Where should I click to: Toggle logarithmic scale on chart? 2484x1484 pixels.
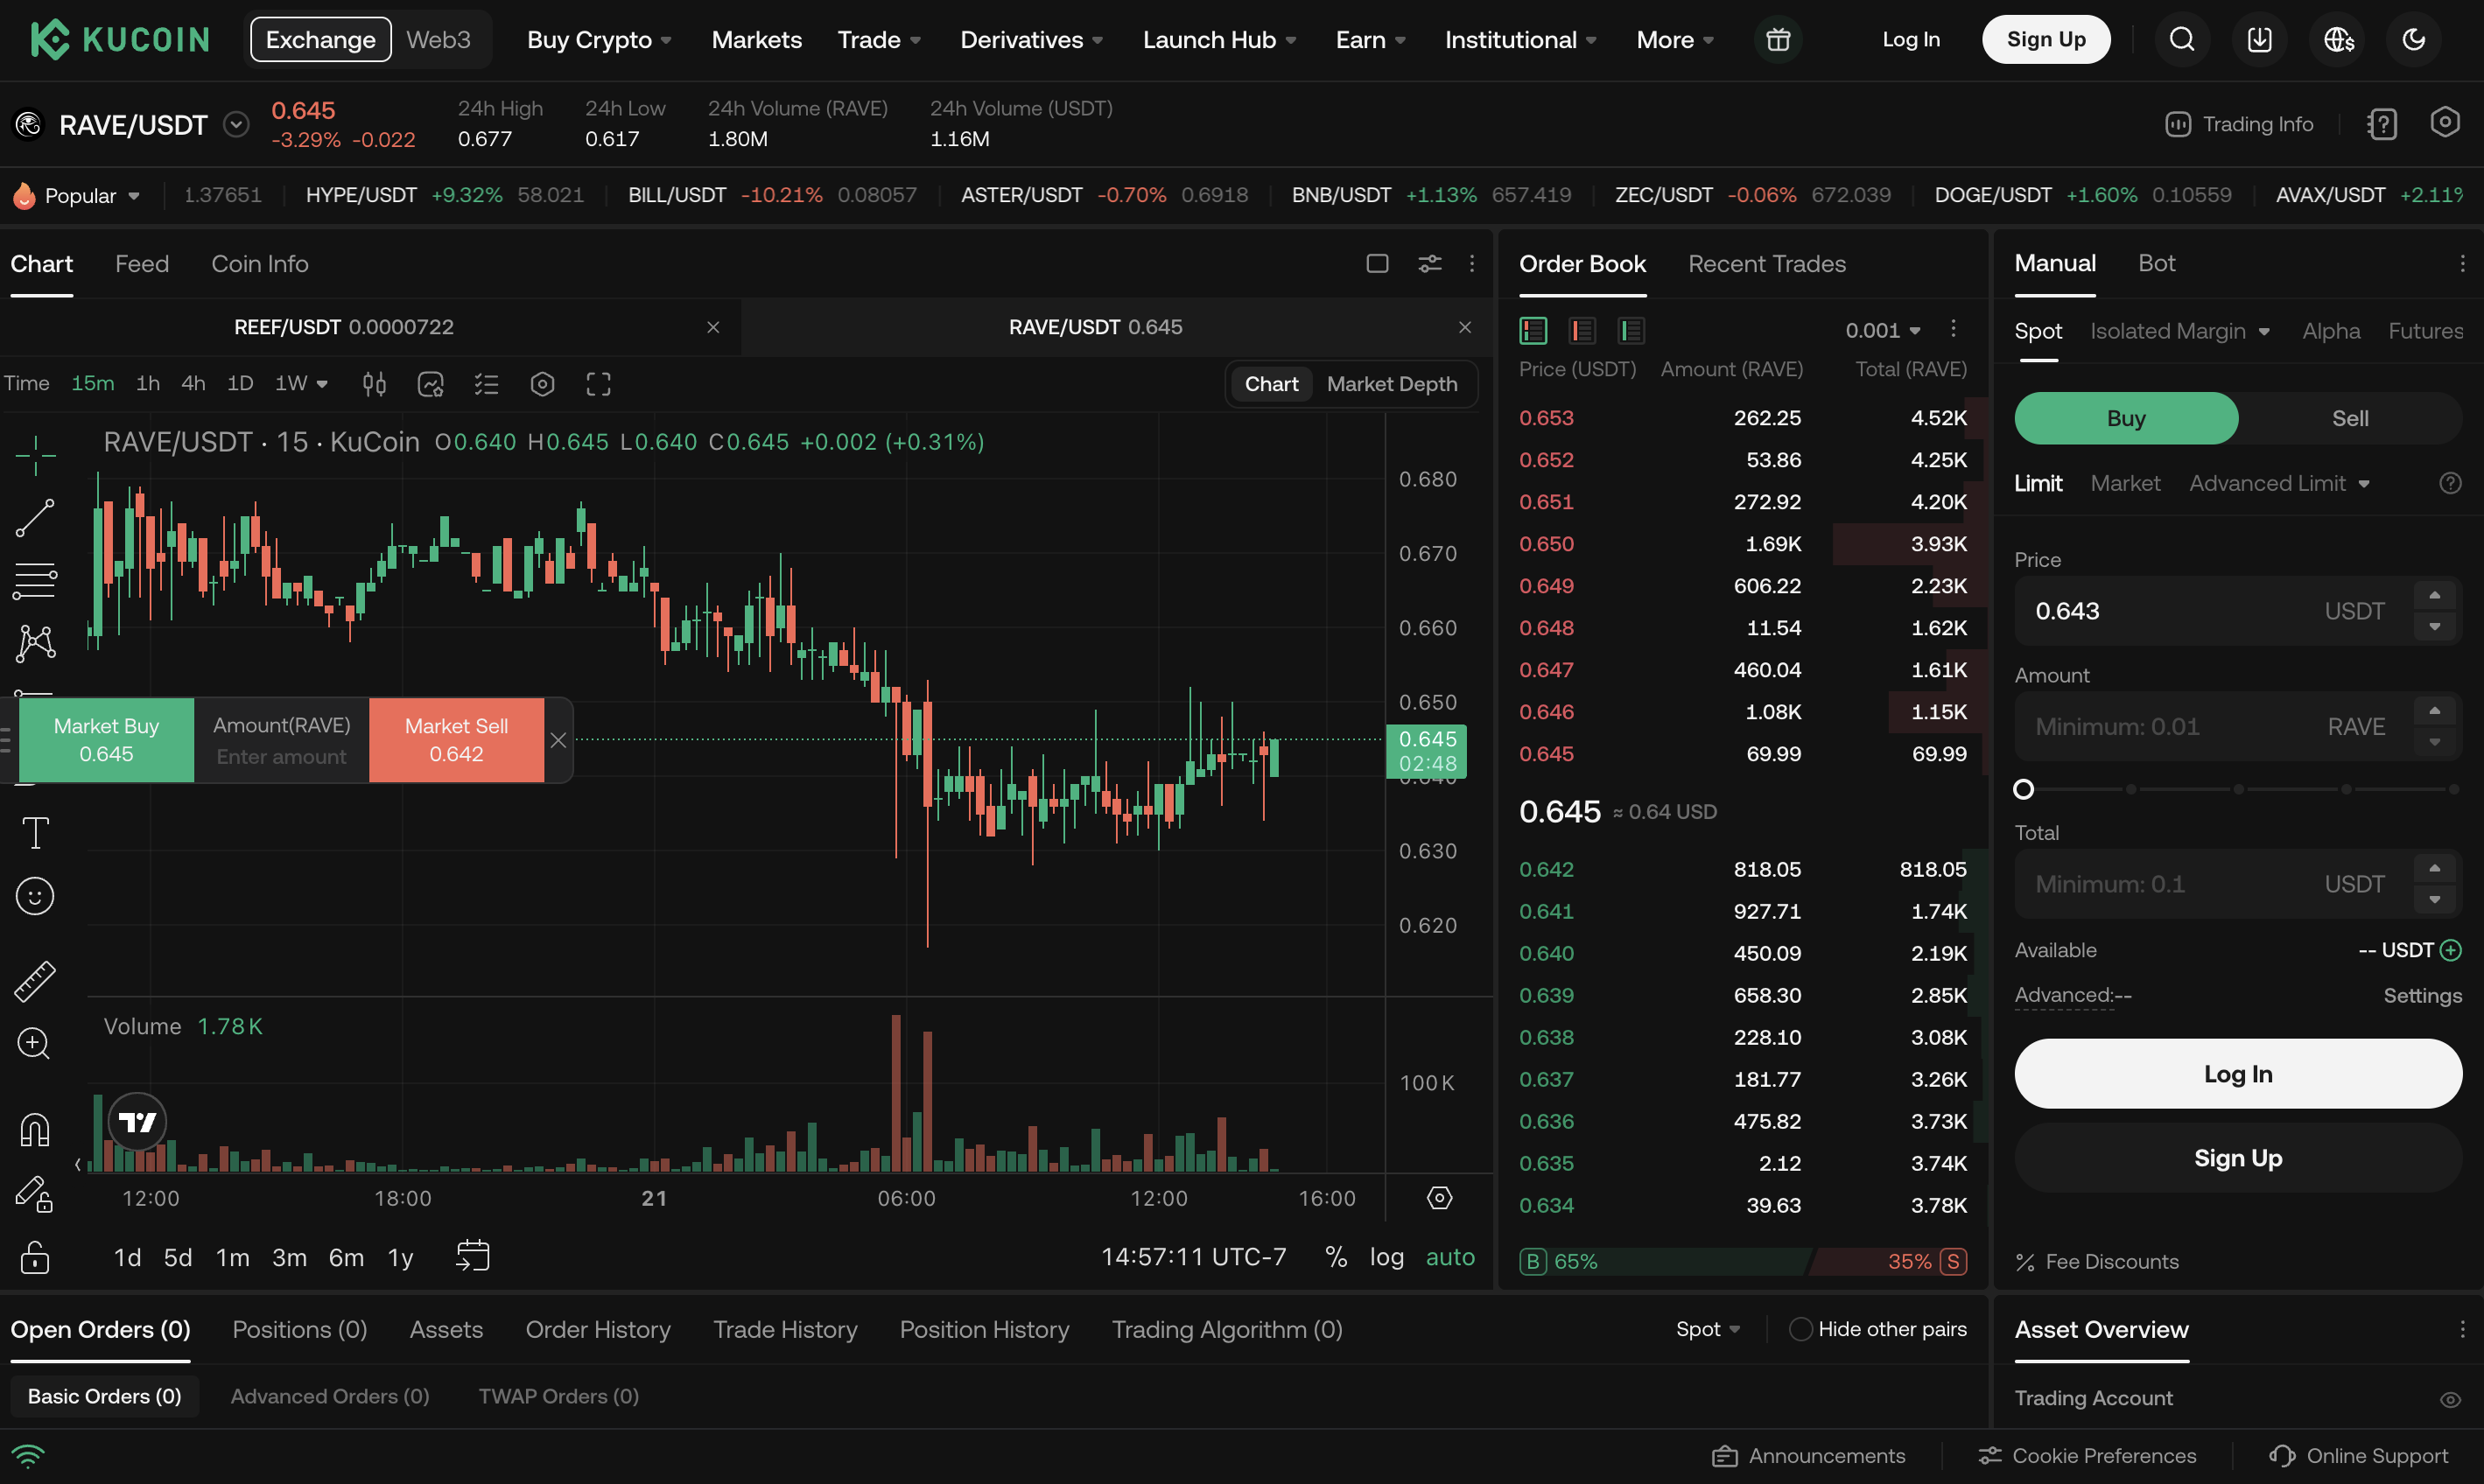click(1386, 1257)
